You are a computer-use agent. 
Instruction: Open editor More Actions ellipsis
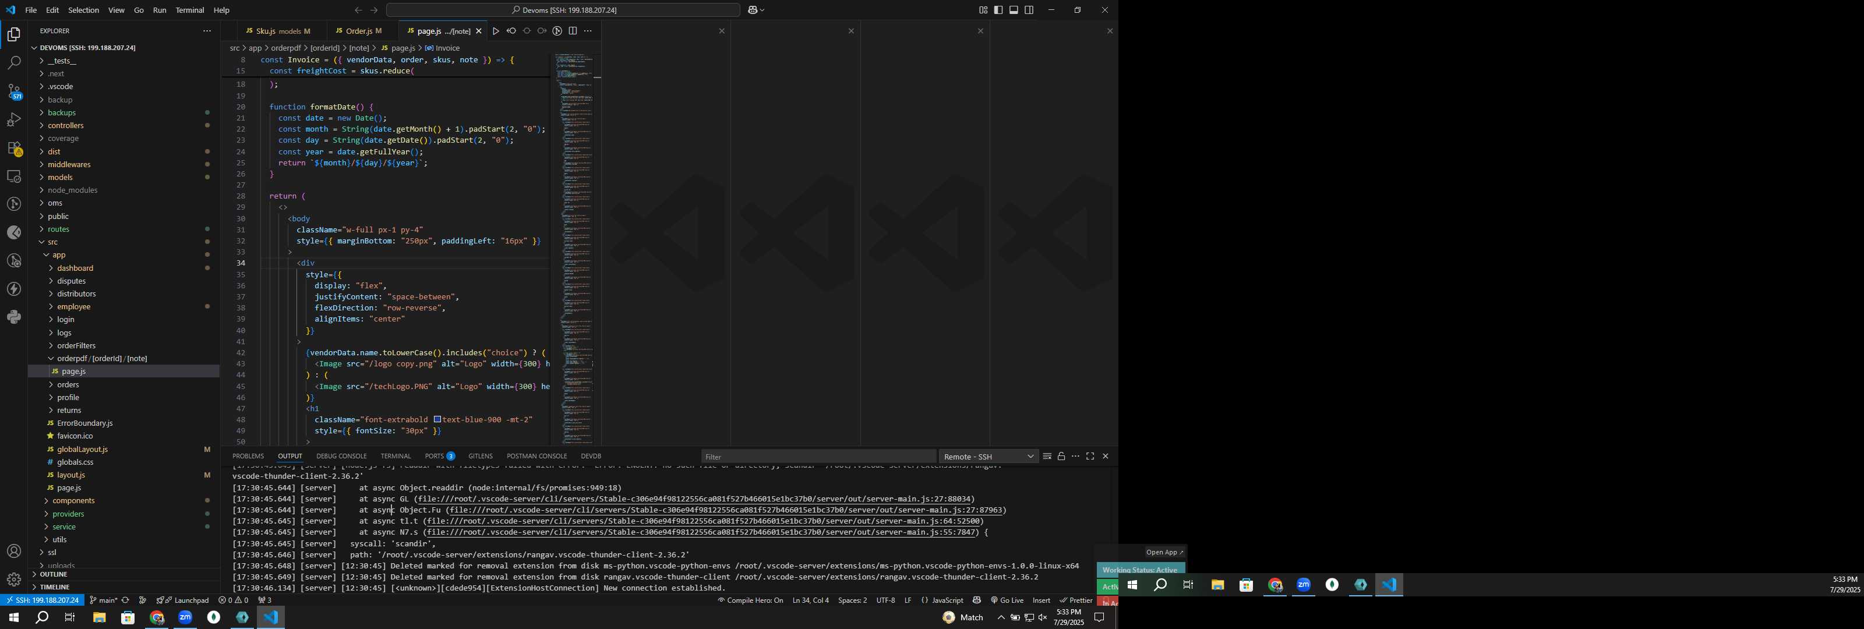pyautogui.click(x=588, y=31)
